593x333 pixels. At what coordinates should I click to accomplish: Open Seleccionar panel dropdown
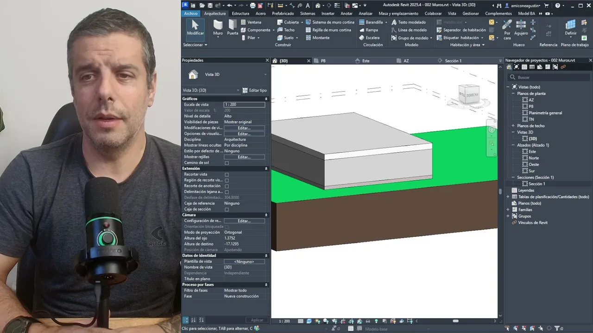(x=195, y=45)
